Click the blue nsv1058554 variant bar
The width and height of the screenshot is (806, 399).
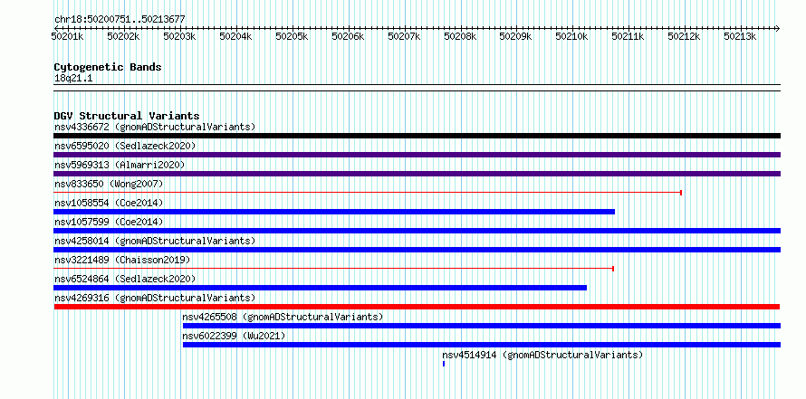[334, 212]
